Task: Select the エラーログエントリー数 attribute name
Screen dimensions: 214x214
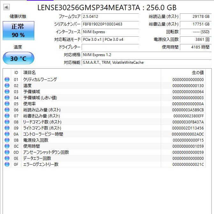Action: (x=41, y=164)
